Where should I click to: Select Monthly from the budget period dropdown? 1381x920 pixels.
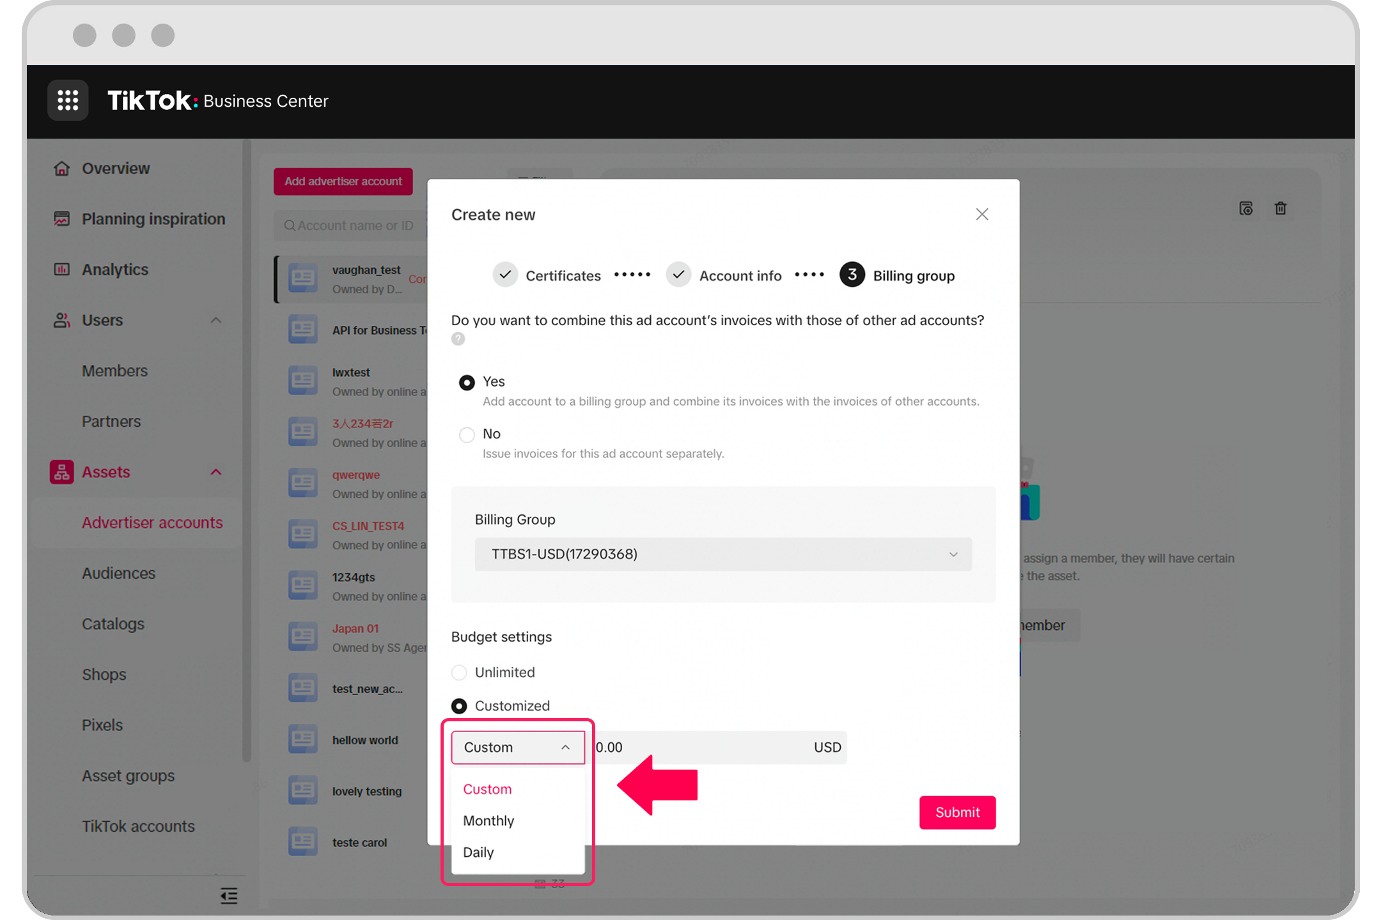[488, 820]
